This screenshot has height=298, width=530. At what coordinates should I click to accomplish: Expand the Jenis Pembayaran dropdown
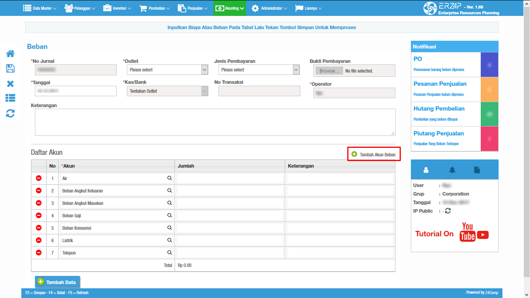click(x=259, y=70)
